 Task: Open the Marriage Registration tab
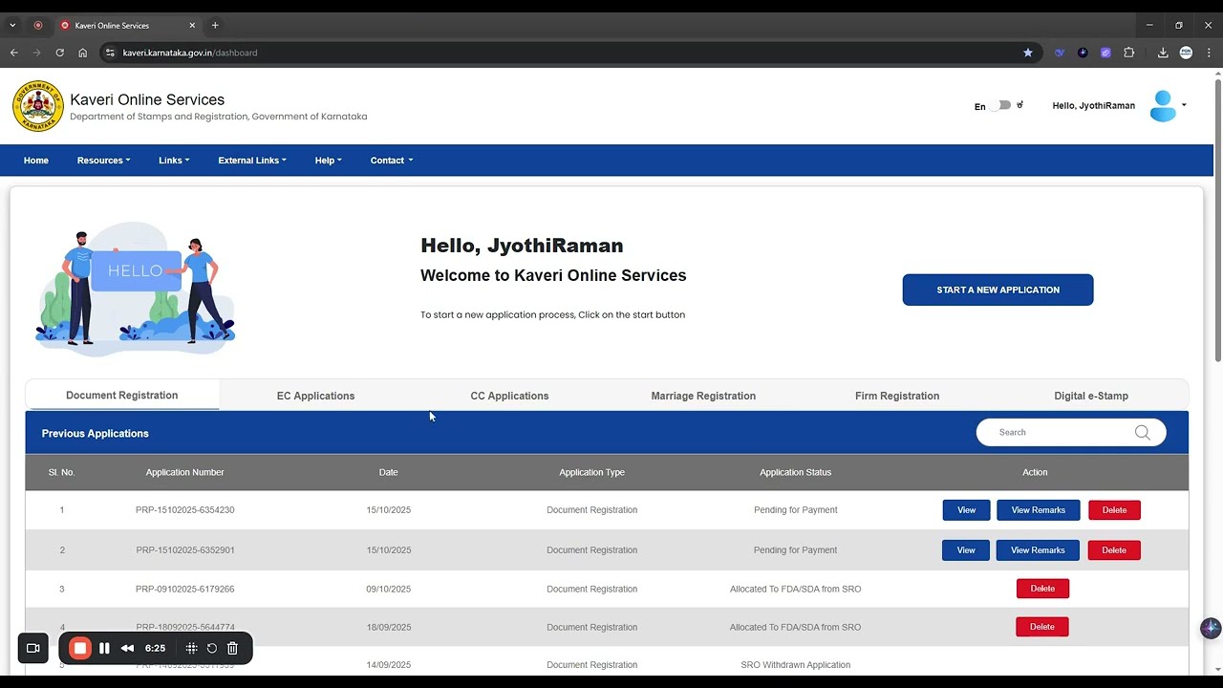click(x=703, y=396)
